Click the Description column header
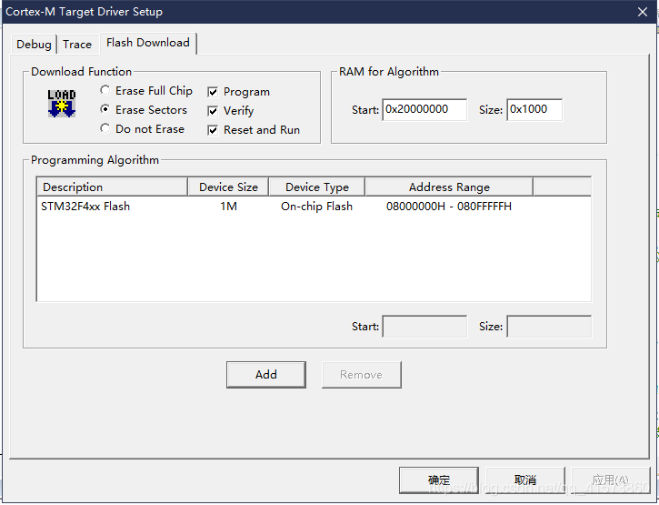659x505 pixels. pos(112,187)
